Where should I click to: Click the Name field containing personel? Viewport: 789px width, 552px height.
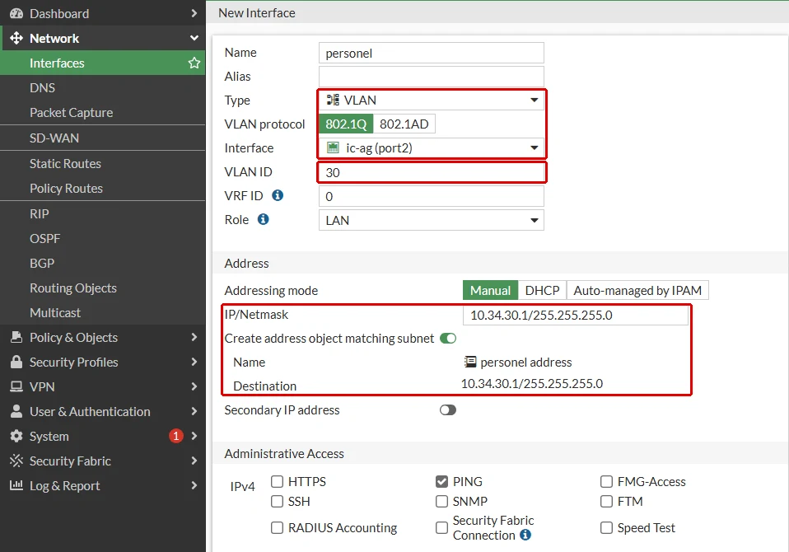[x=432, y=53]
